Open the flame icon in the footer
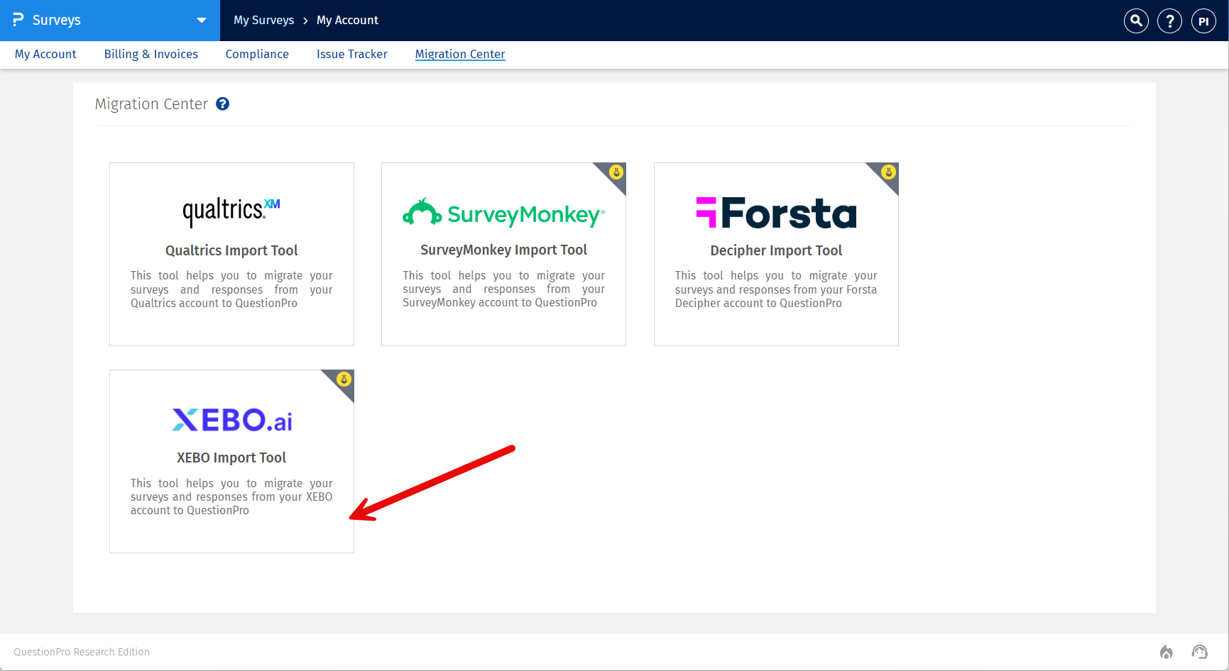This screenshot has height=671, width=1229. tap(1167, 651)
